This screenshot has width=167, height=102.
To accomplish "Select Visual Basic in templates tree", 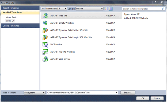I will pos(11,17).
